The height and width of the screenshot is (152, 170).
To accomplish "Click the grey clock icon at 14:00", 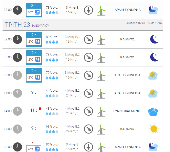I will coord(17,111).
